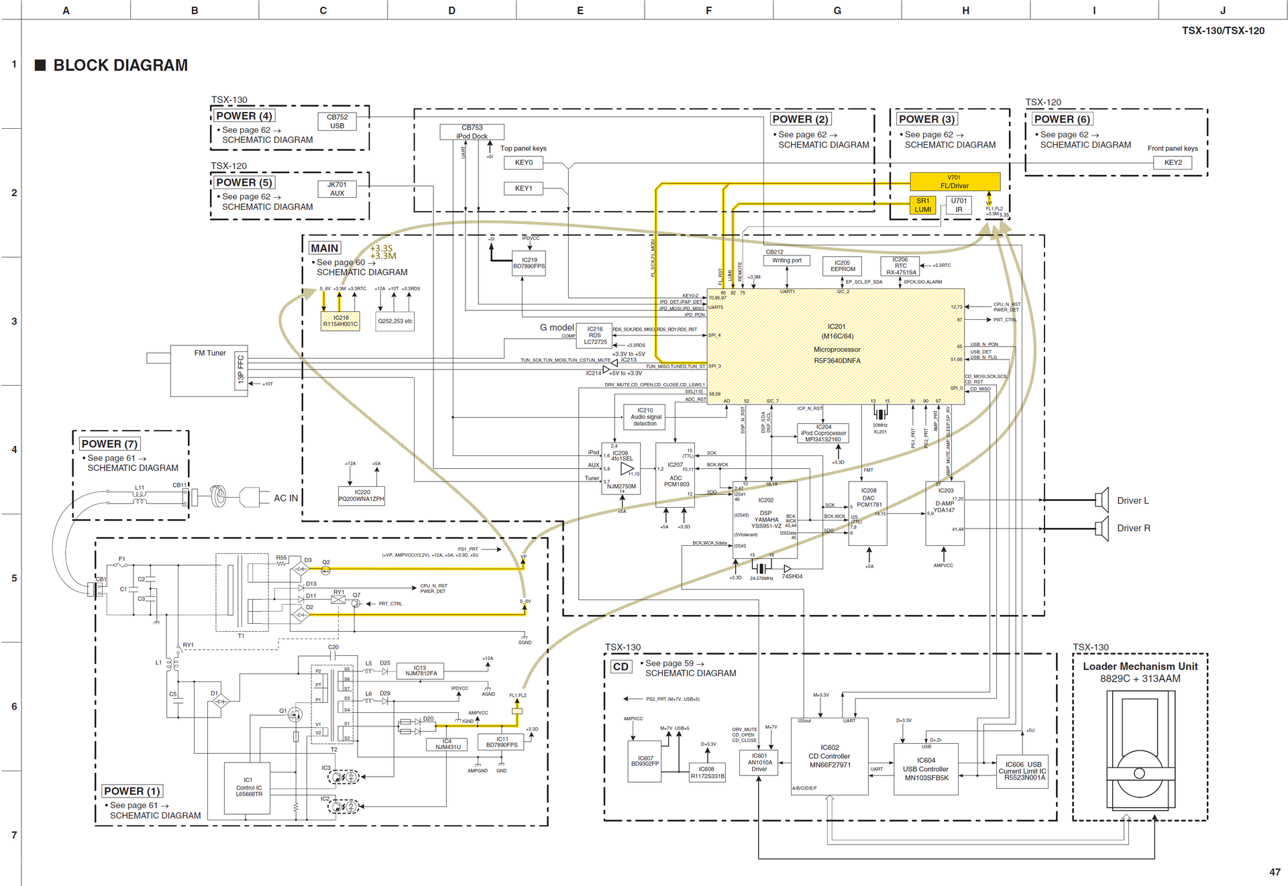
Task: Click the MAIN section label
Action: coord(325,248)
